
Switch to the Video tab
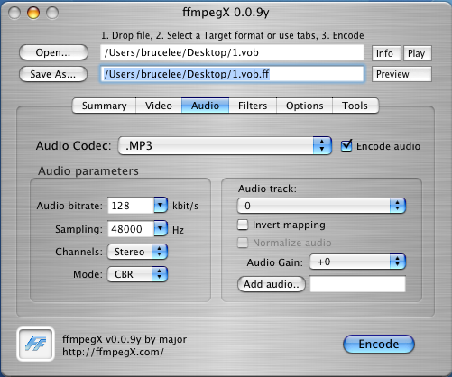click(x=159, y=106)
